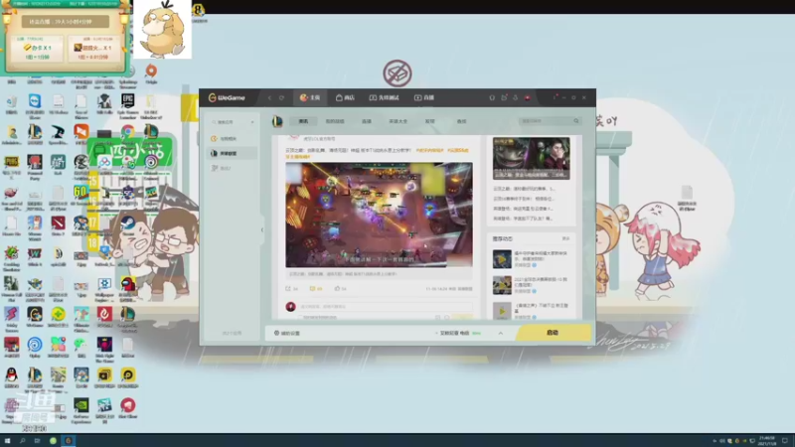Click the thumbs-up like icon under the post
Screen dimensions: 795x447
pyautogui.click(x=337, y=288)
